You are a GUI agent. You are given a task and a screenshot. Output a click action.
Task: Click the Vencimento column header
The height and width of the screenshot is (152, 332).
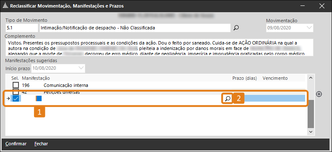(x=275, y=78)
